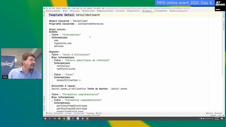Click the template name DetailBatiment

pos(88,15)
